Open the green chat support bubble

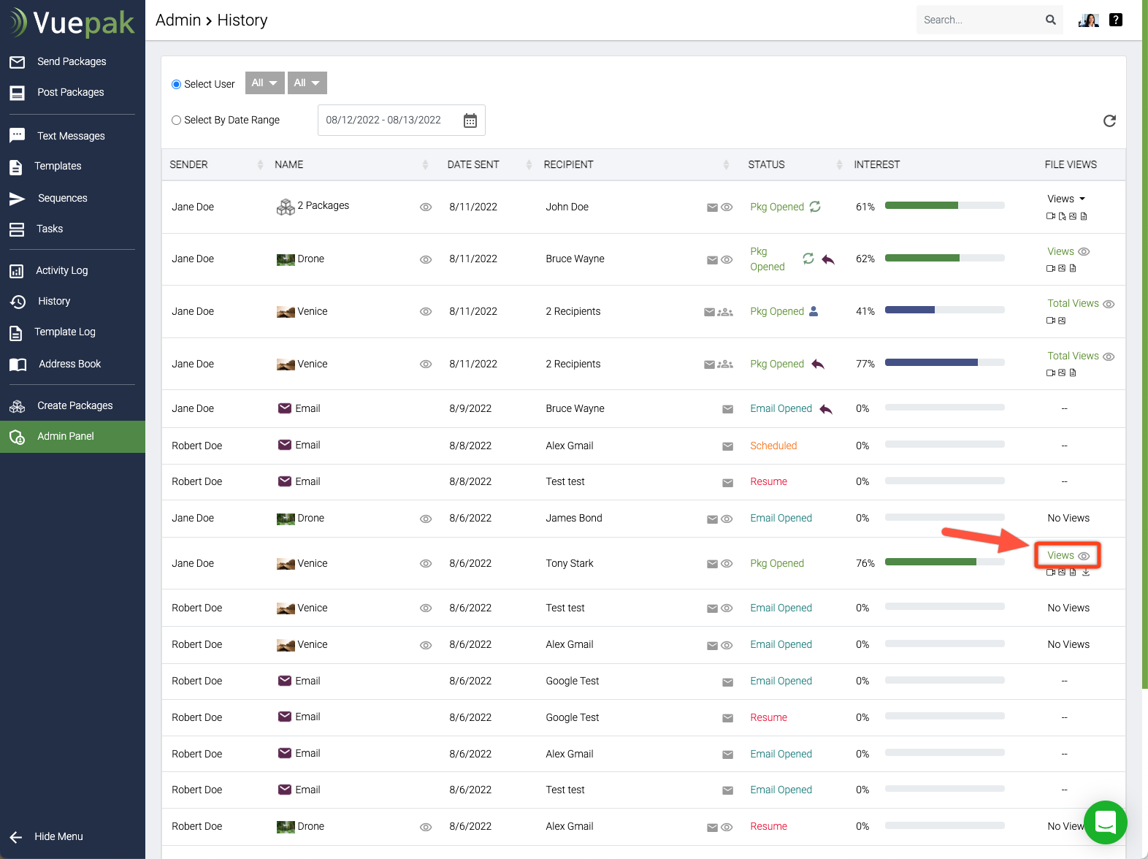(x=1105, y=822)
